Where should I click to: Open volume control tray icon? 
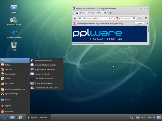[x=144, y=118]
